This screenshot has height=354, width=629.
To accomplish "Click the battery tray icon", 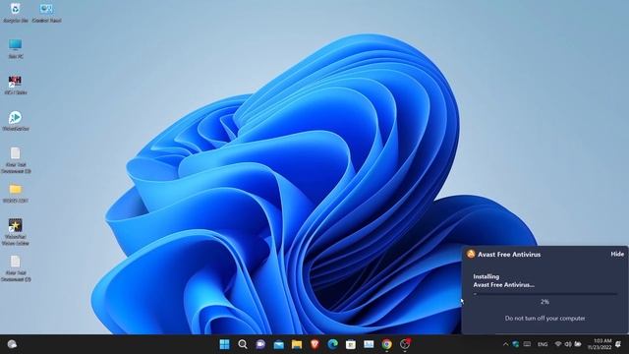I will click(x=578, y=344).
